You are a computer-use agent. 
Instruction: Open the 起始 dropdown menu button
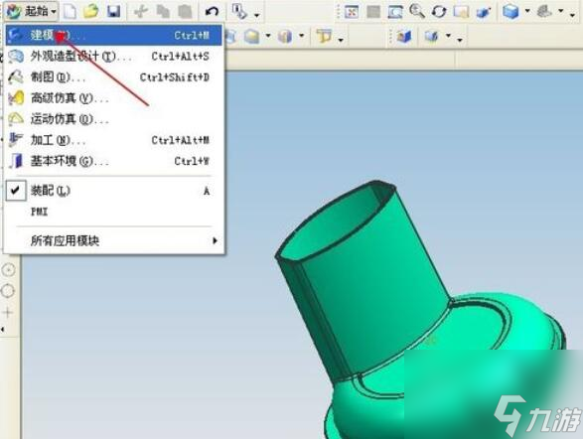31,11
